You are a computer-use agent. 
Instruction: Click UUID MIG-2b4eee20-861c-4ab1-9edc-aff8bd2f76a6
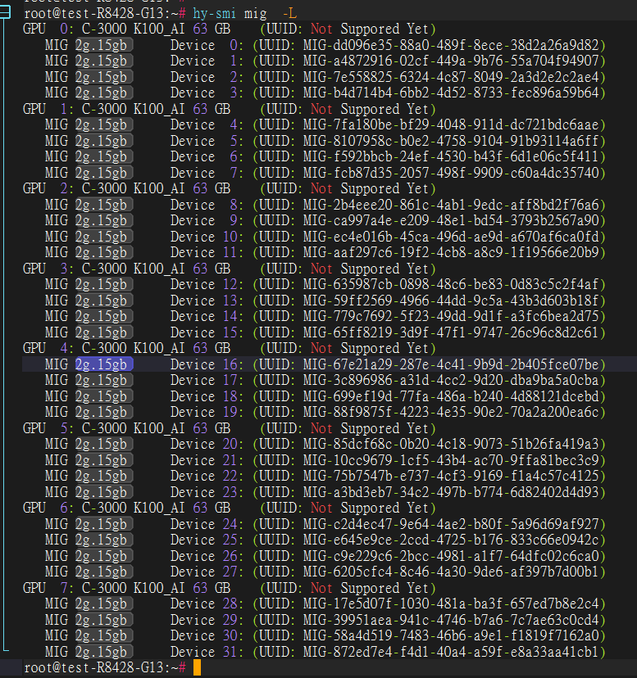point(451,205)
